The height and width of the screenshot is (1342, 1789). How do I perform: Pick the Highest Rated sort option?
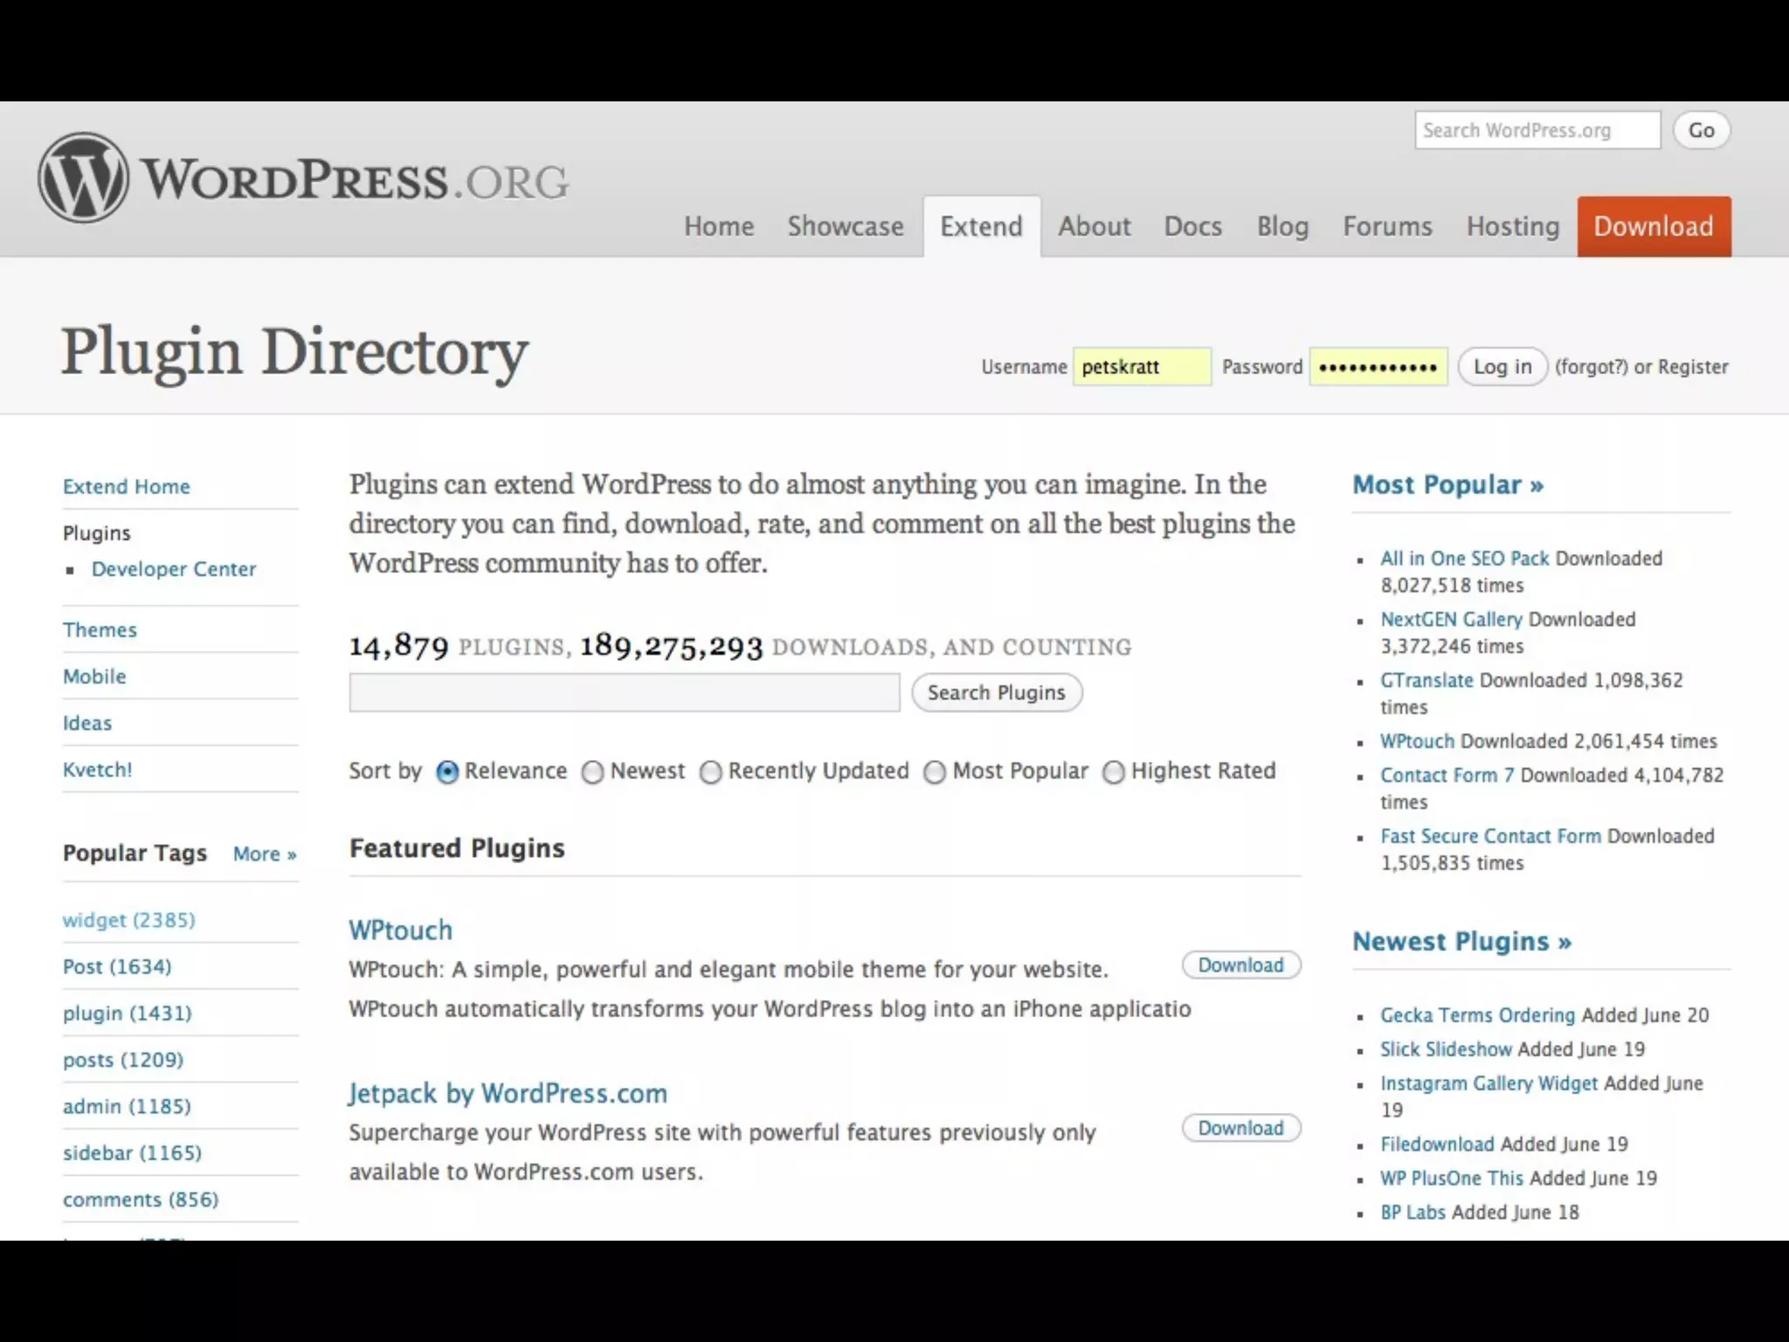[x=1114, y=772]
